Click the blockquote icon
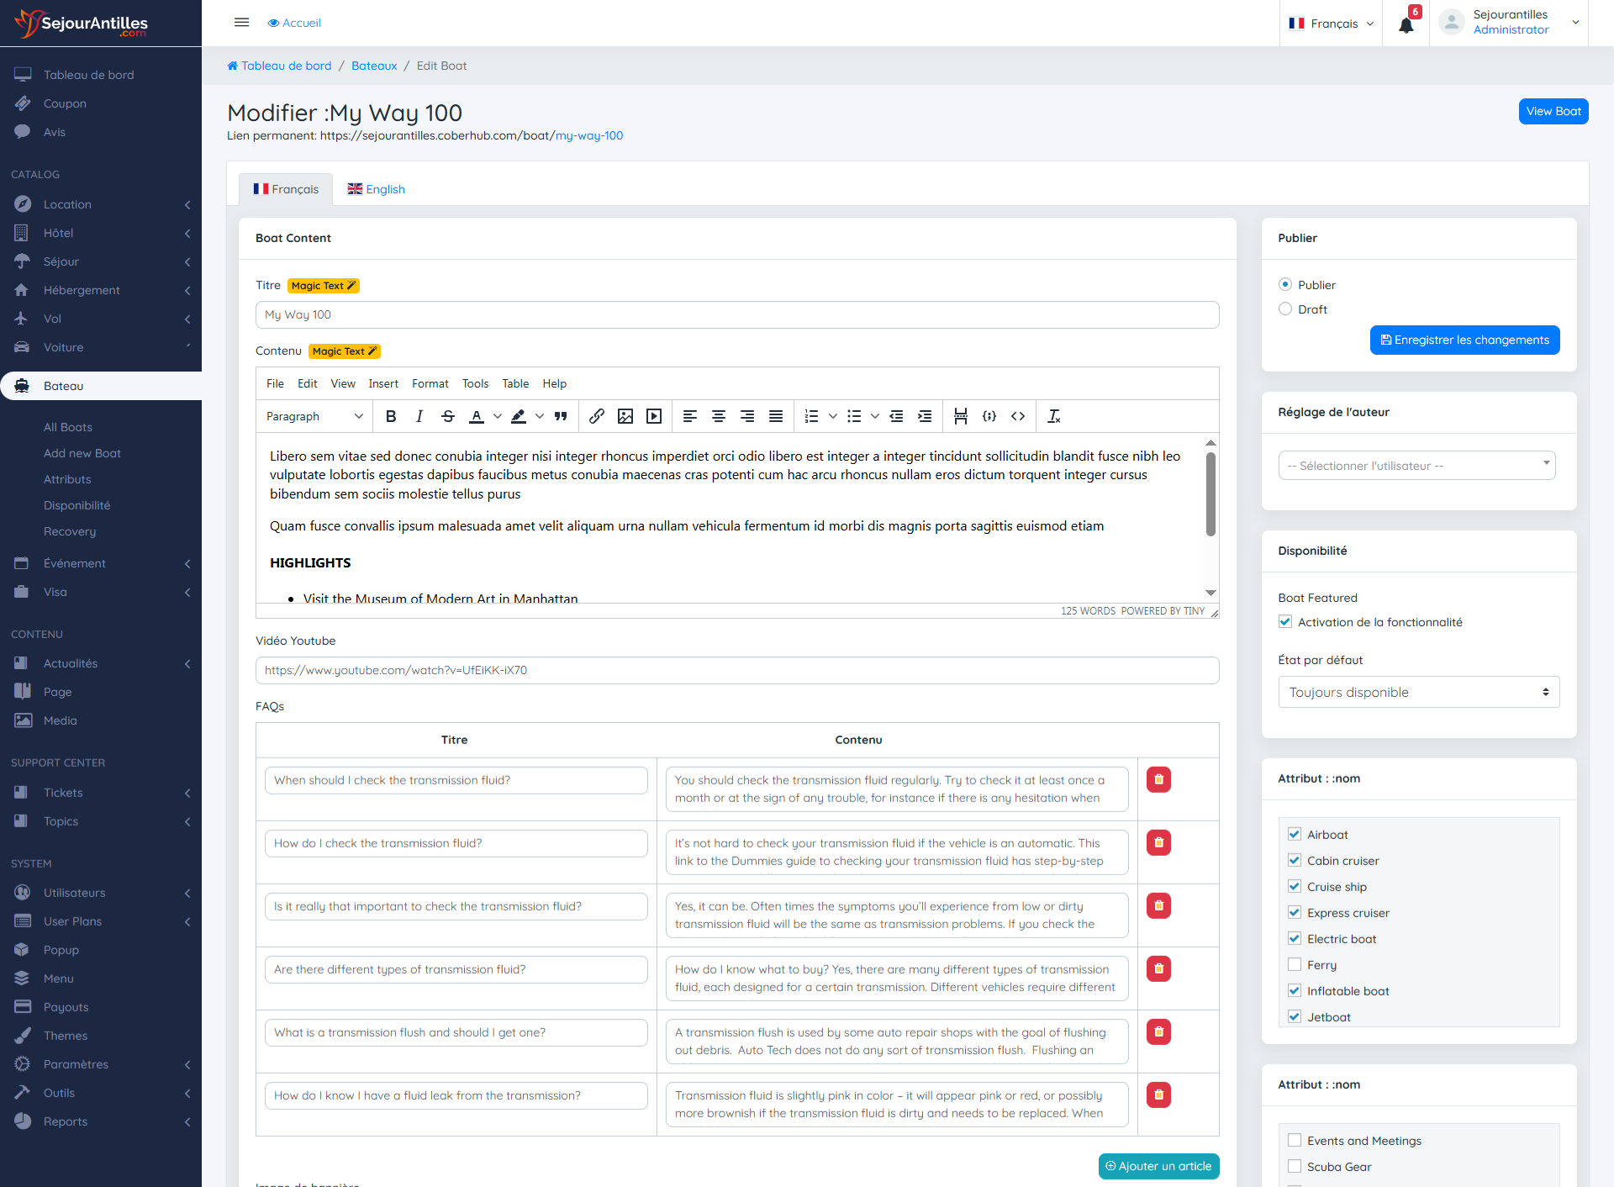This screenshot has width=1614, height=1187. [561, 416]
